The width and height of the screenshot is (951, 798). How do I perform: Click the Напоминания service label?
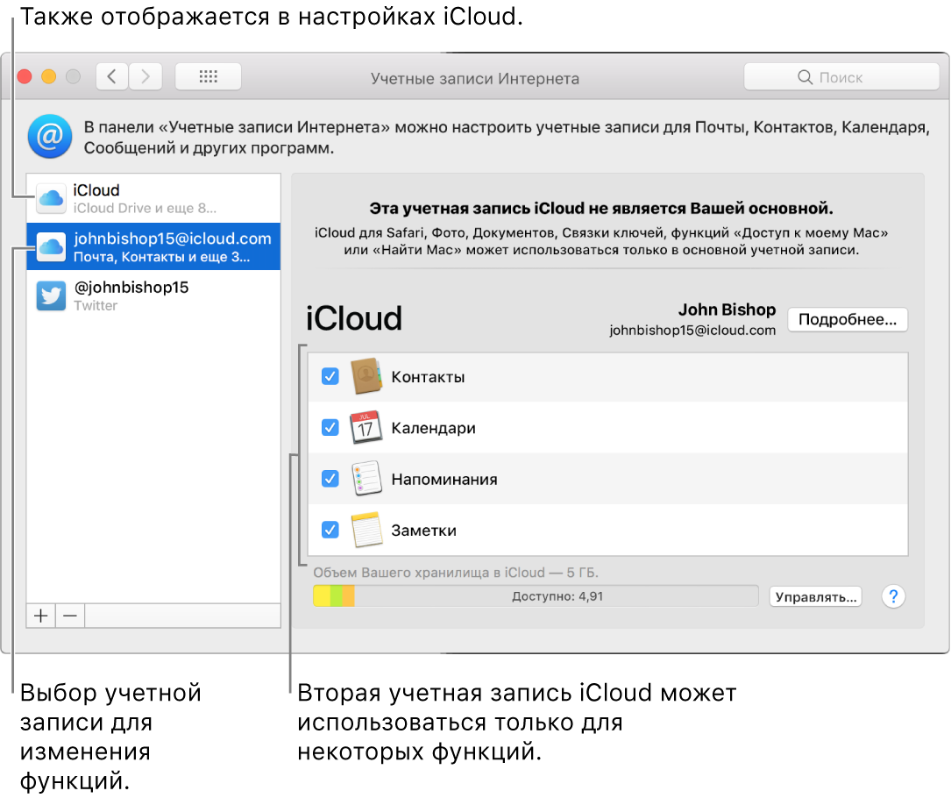444,480
